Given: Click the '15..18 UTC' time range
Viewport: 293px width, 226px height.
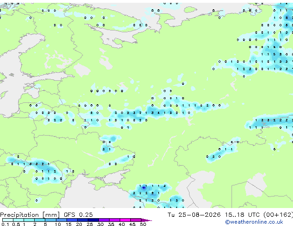Looking at the screenshot, I should click(x=242, y=215).
